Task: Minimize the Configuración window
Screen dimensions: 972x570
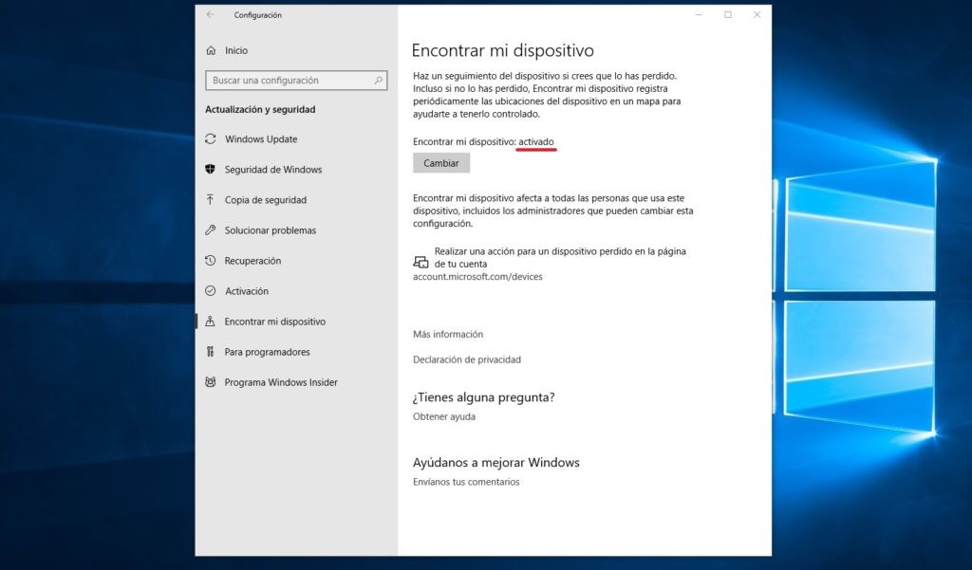Action: tap(699, 15)
